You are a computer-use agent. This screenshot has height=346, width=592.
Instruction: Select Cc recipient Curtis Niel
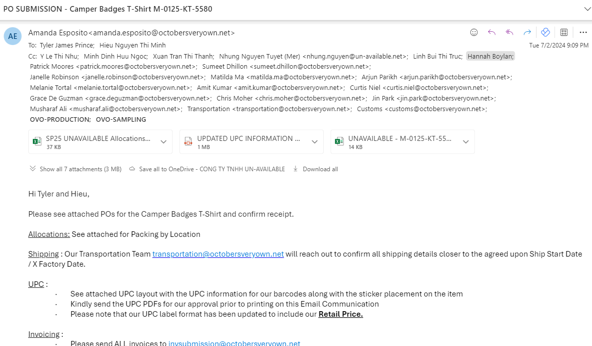[419, 87]
